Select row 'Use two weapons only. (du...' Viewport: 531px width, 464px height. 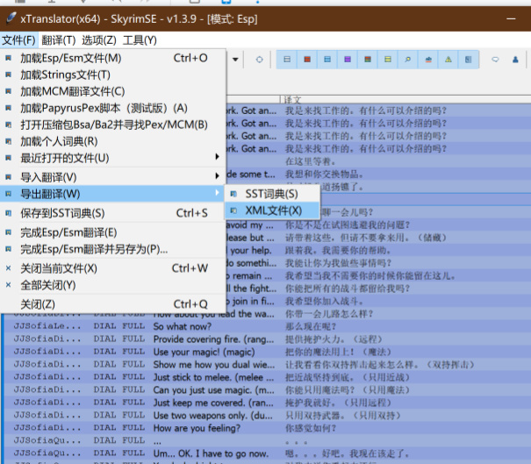[268, 415]
